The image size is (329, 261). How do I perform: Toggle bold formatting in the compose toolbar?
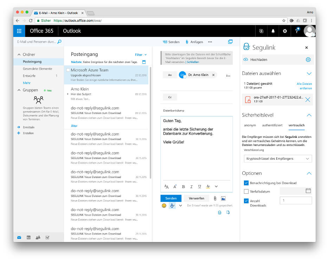[x=183, y=186]
